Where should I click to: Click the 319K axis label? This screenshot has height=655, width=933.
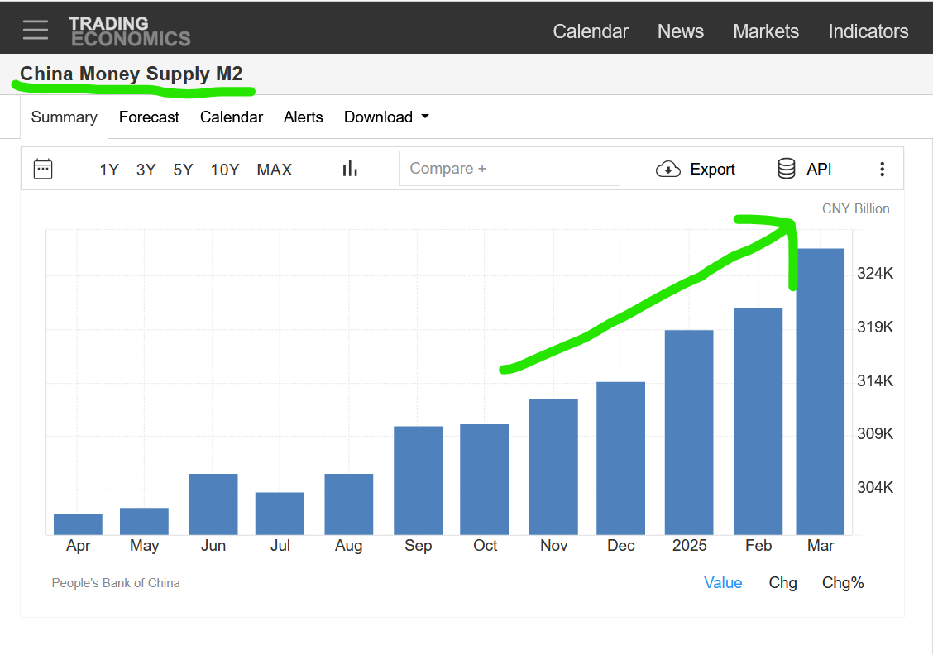(x=875, y=327)
